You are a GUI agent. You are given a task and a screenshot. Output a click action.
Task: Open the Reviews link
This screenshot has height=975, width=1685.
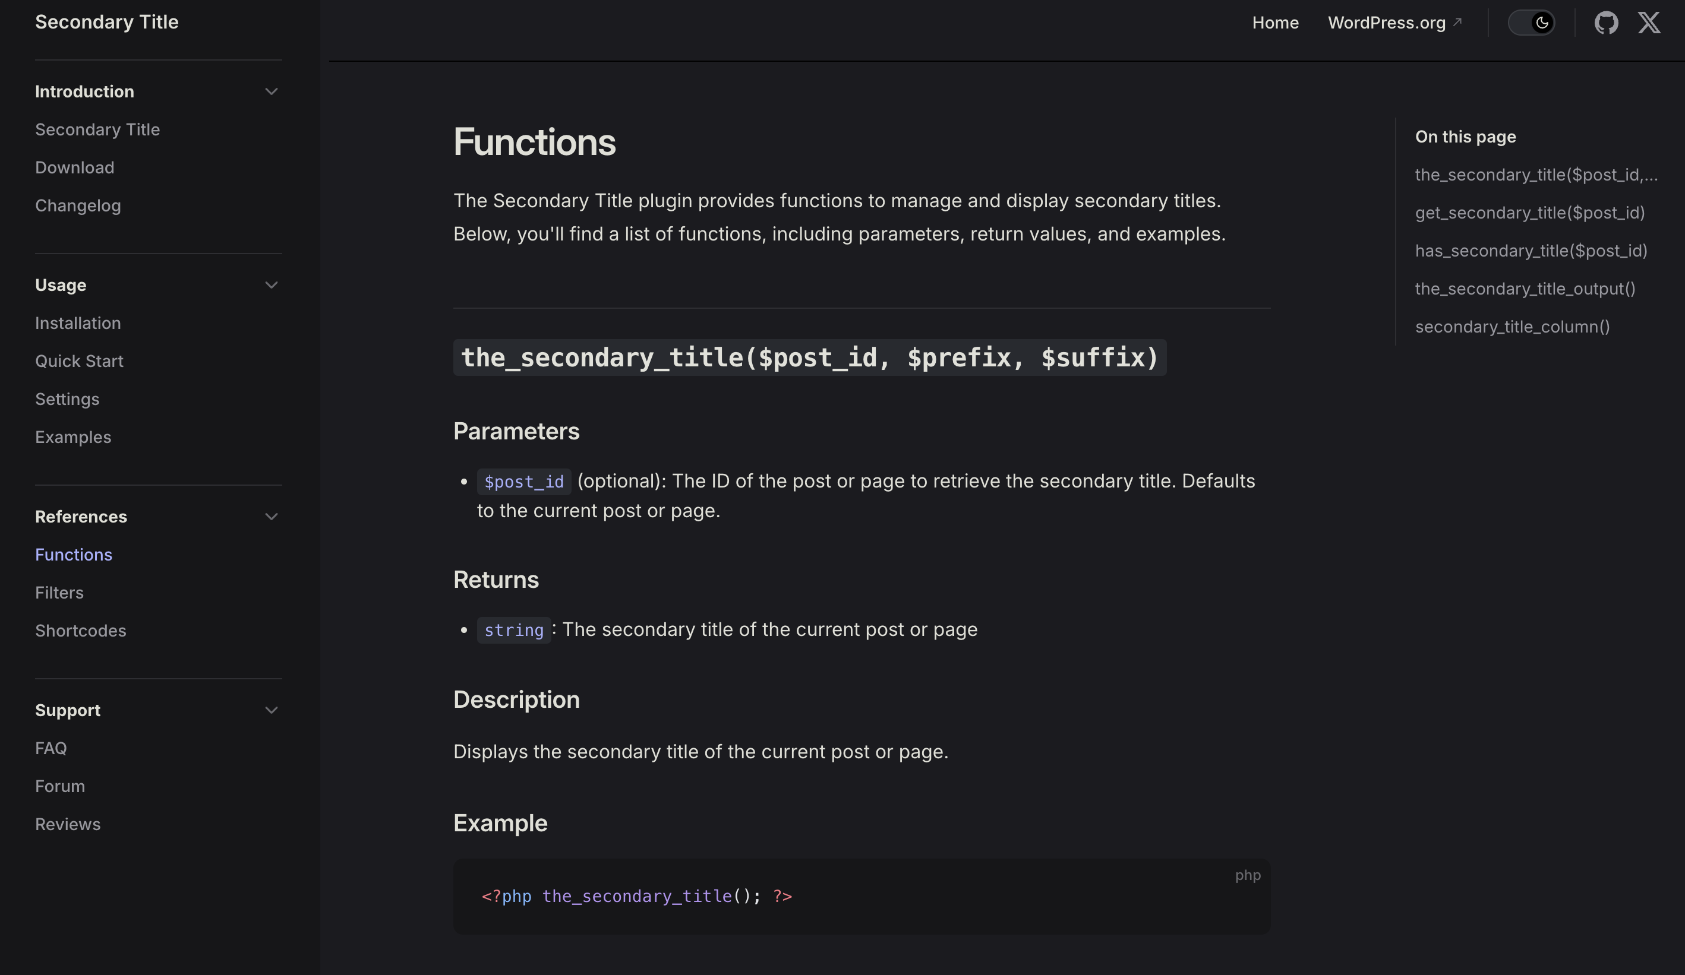[x=68, y=825]
